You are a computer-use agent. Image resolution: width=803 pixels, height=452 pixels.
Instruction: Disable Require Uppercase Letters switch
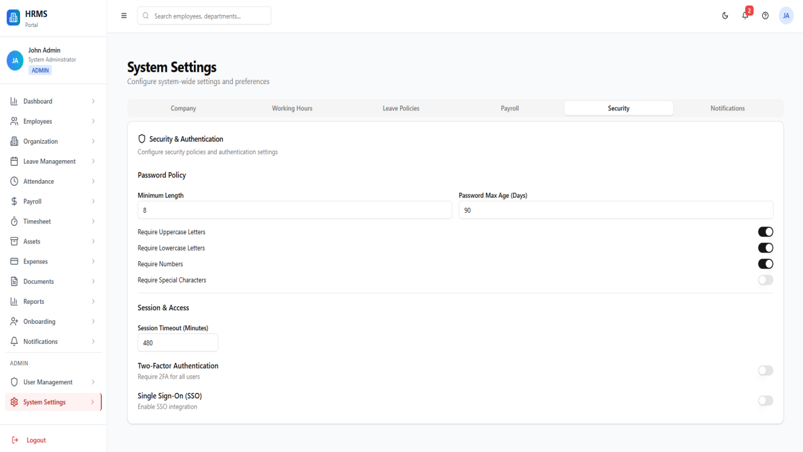pos(765,232)
